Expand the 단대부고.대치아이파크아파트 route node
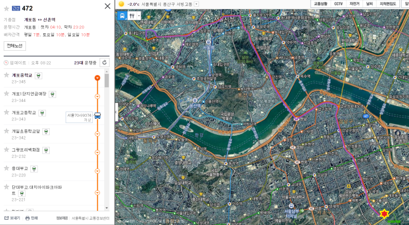 97,193
